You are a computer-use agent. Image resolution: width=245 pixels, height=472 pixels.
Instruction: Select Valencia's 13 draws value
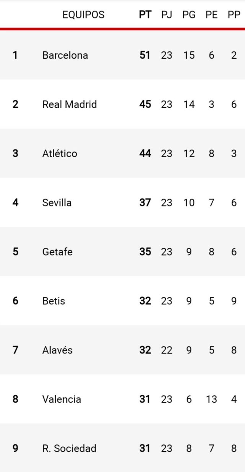click(x=211, y=399)
